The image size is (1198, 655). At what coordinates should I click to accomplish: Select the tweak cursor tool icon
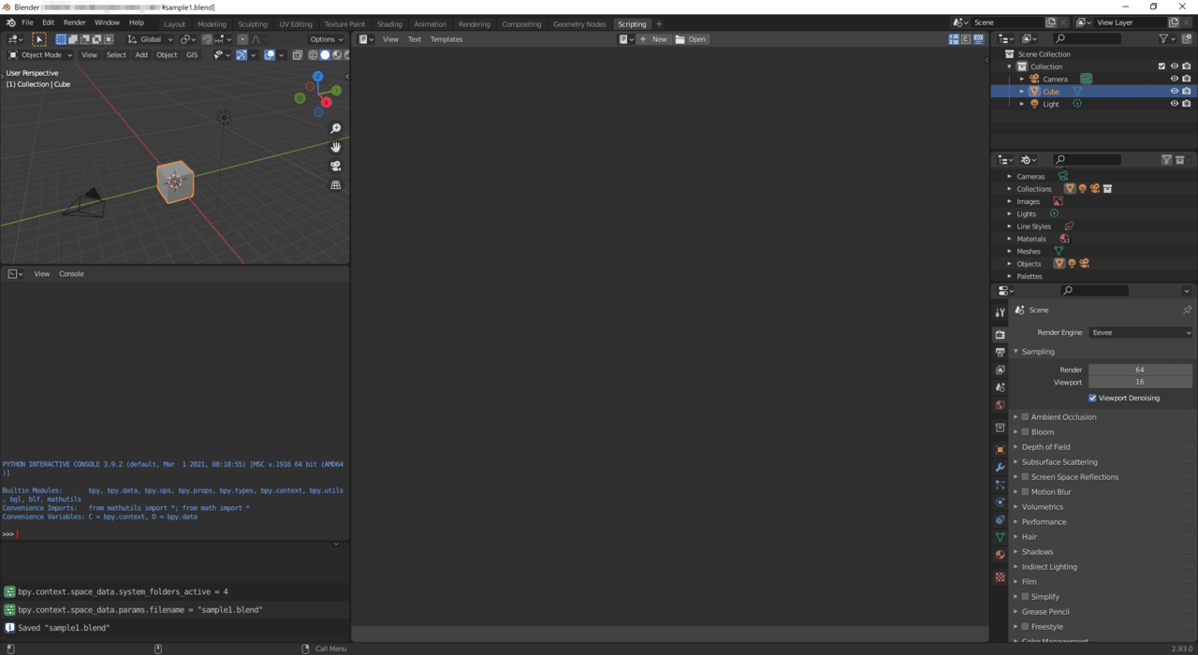click(x=39, y=39)
